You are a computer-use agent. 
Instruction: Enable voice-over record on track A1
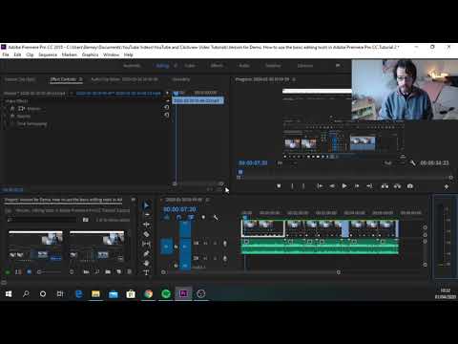click(x=225, y=244)
